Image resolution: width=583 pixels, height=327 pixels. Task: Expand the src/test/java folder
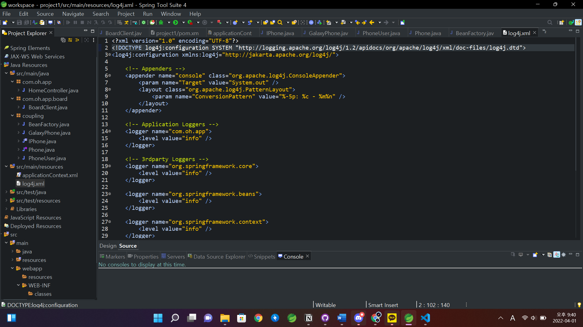coord(6,192)
